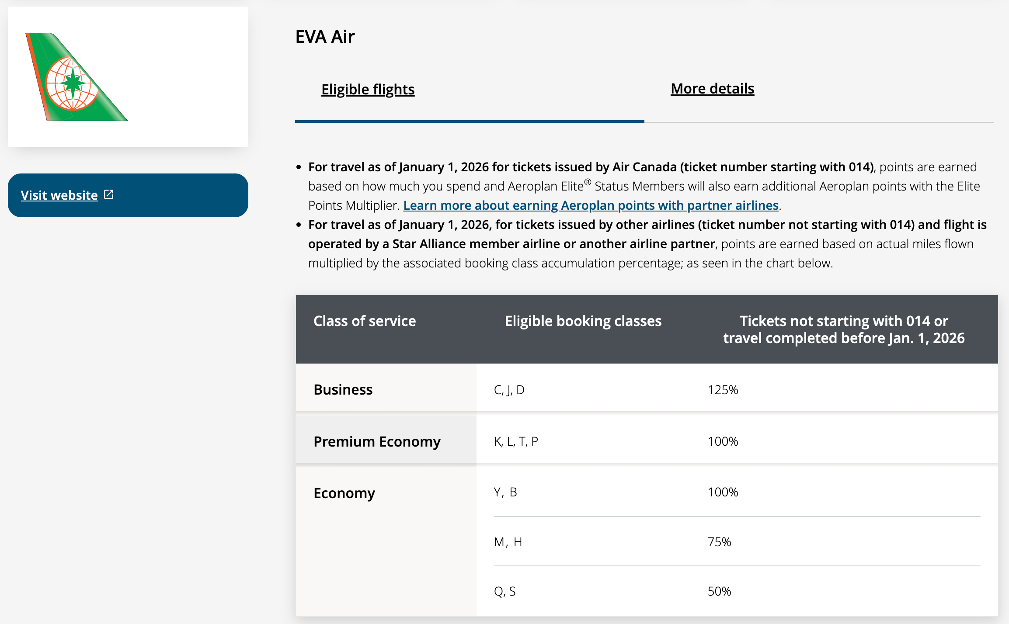Select the Business row in the table

[x=343, y=389]
